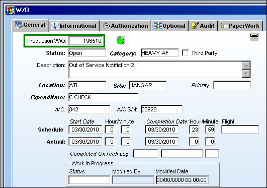The image size is (267, 188).
Task: Click the Status field showing Open
Action: (87, 53)
